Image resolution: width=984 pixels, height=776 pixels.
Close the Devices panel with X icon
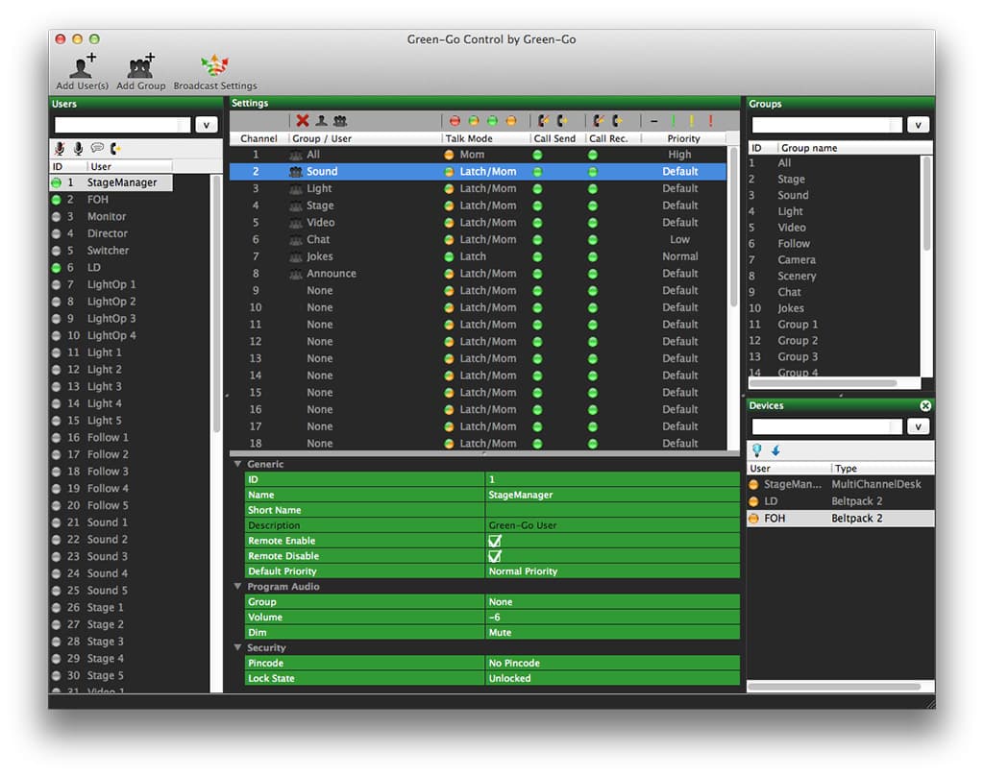coord(925,406)
